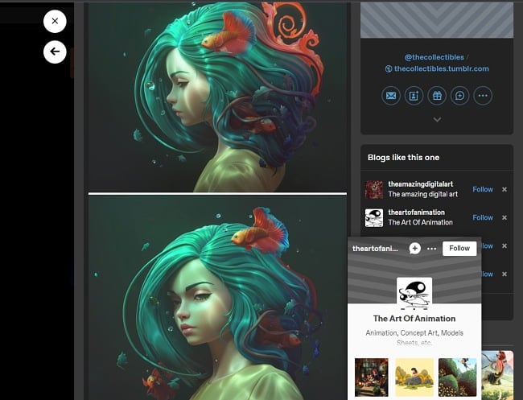Open theartofanimation avatar in list
This screenshot has width=523, height=400.
pos(374,218)
